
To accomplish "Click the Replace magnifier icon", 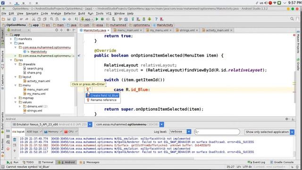I will tap(57, 19).
